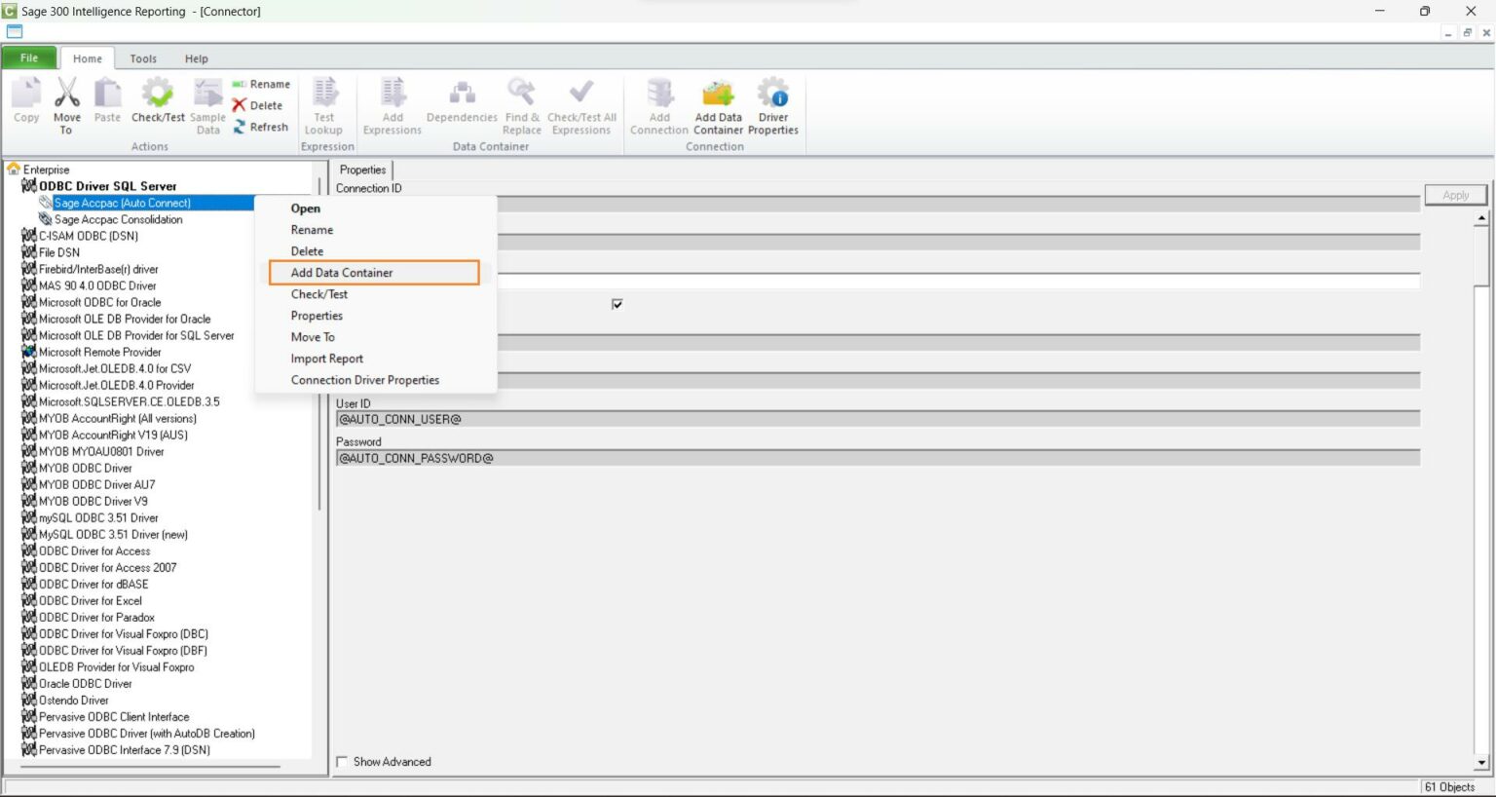The image size is (1496, 797).
Task: Select Add Data Container in the context menu
Action: [340, 272]
